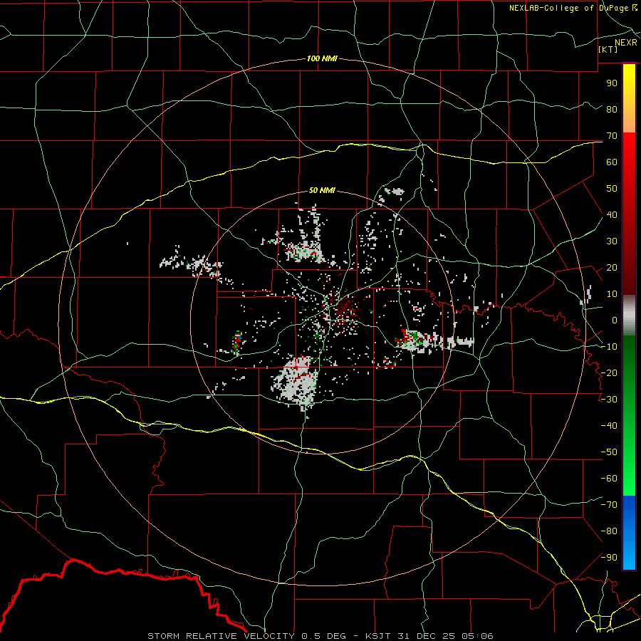Click the 50 value on velocity scale
Viewport: 641px width, 641px height.
click(x=612, y=189)
